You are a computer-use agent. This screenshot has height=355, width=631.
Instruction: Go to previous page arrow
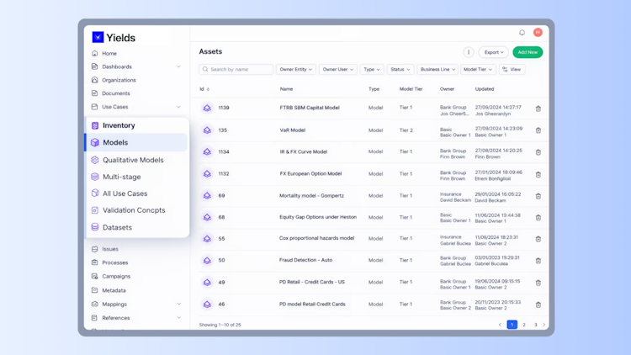(501, 325)
